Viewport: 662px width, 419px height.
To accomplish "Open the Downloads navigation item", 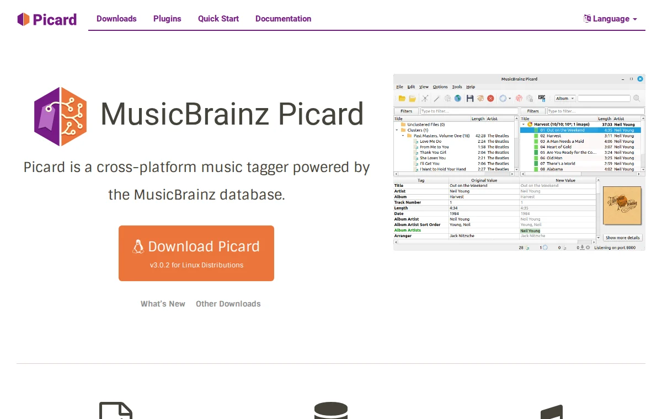I will tap(116, 19).
